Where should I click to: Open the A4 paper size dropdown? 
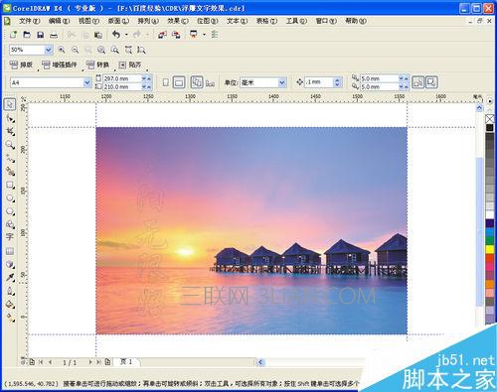87,82
